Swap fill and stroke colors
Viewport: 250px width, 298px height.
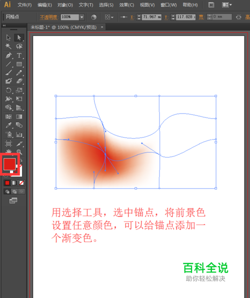pyautogui.click(x=21, y=160)
